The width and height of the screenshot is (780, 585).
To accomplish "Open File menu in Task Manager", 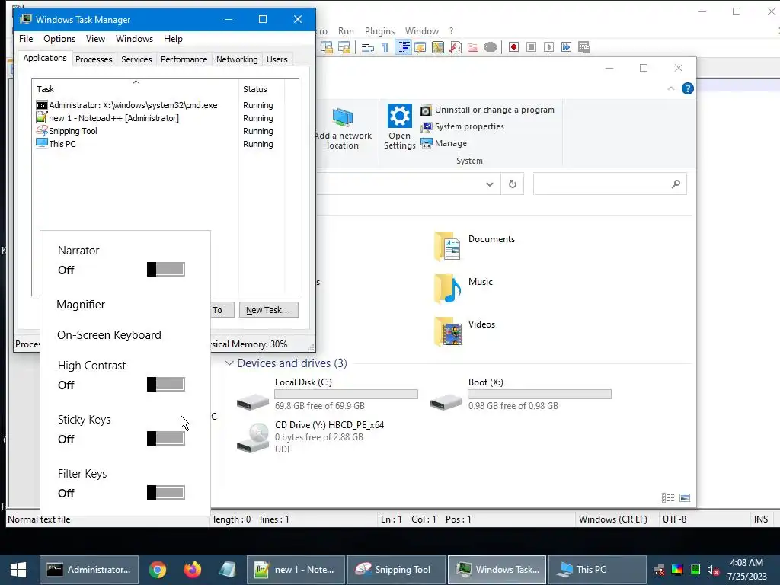I will (x=26, y=39).
